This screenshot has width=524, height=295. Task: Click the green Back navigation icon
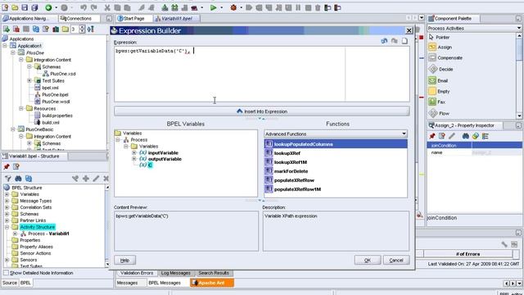tap(49, 7)
